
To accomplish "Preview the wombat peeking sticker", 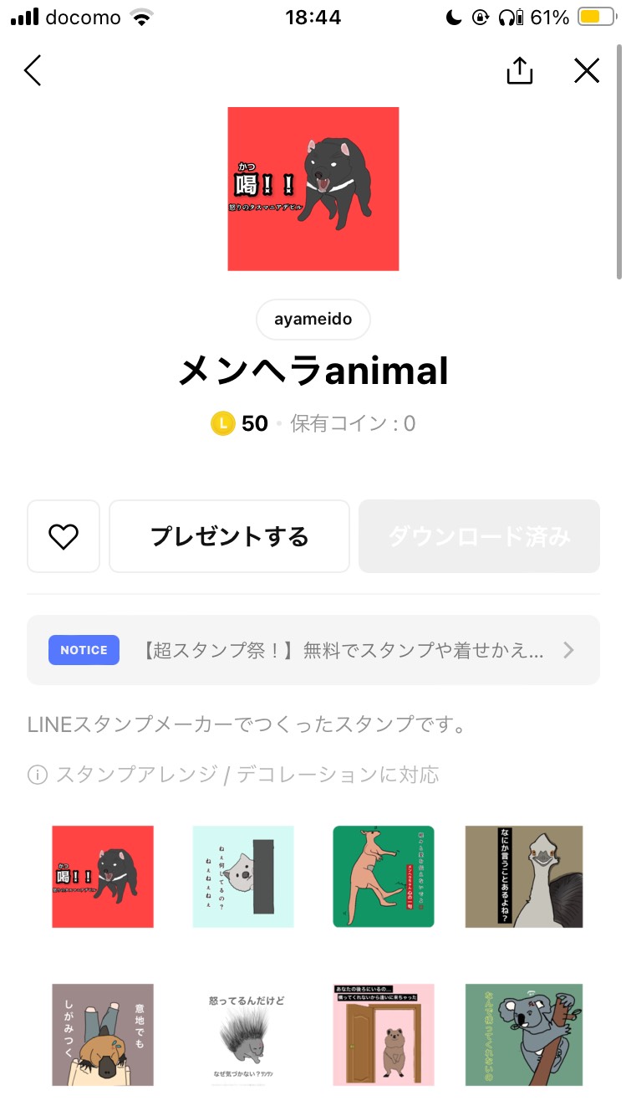I will click(x=243, y=876).
